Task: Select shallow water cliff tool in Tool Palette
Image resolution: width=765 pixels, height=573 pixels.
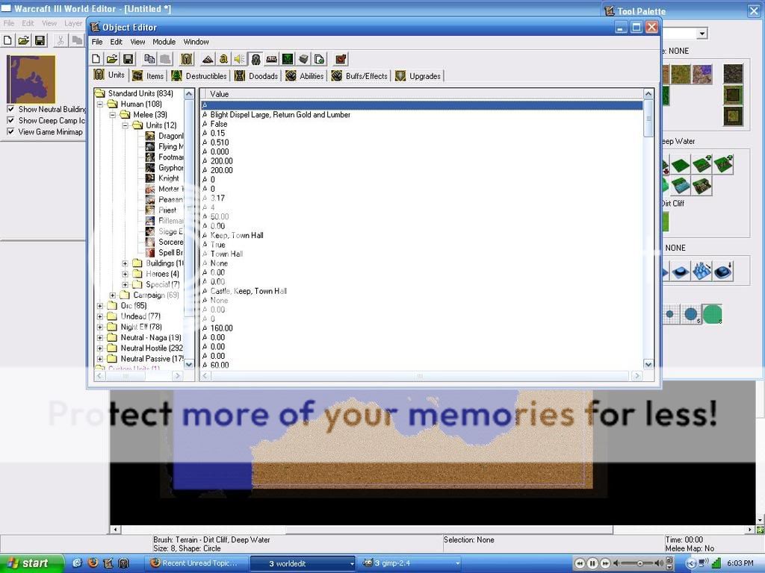Action: point(680,186)
